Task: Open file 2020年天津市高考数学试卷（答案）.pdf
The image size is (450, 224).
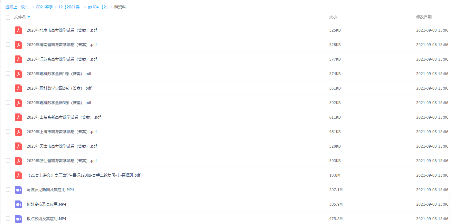Action: click(61, 146)
